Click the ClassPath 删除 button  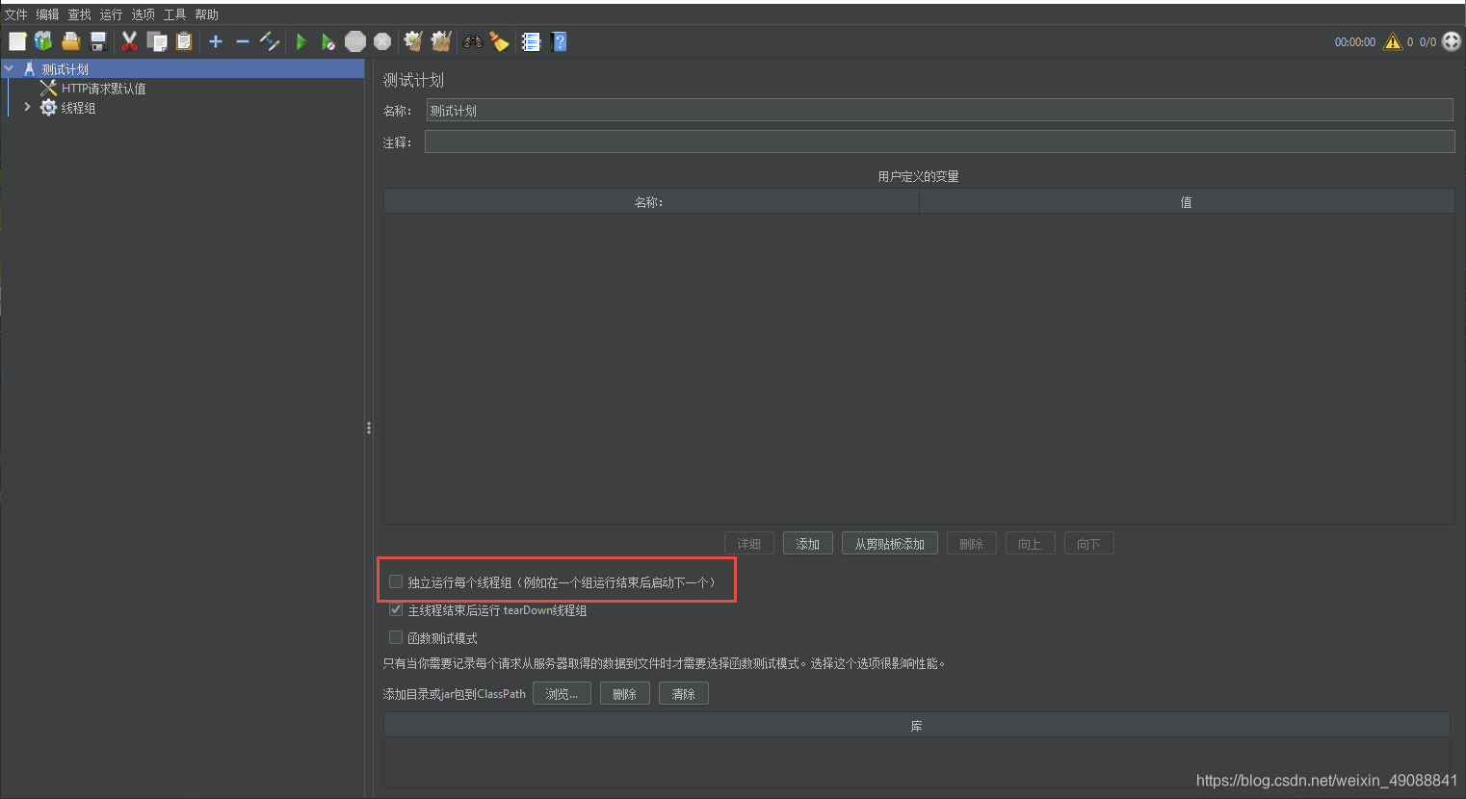tap(625, 693)
